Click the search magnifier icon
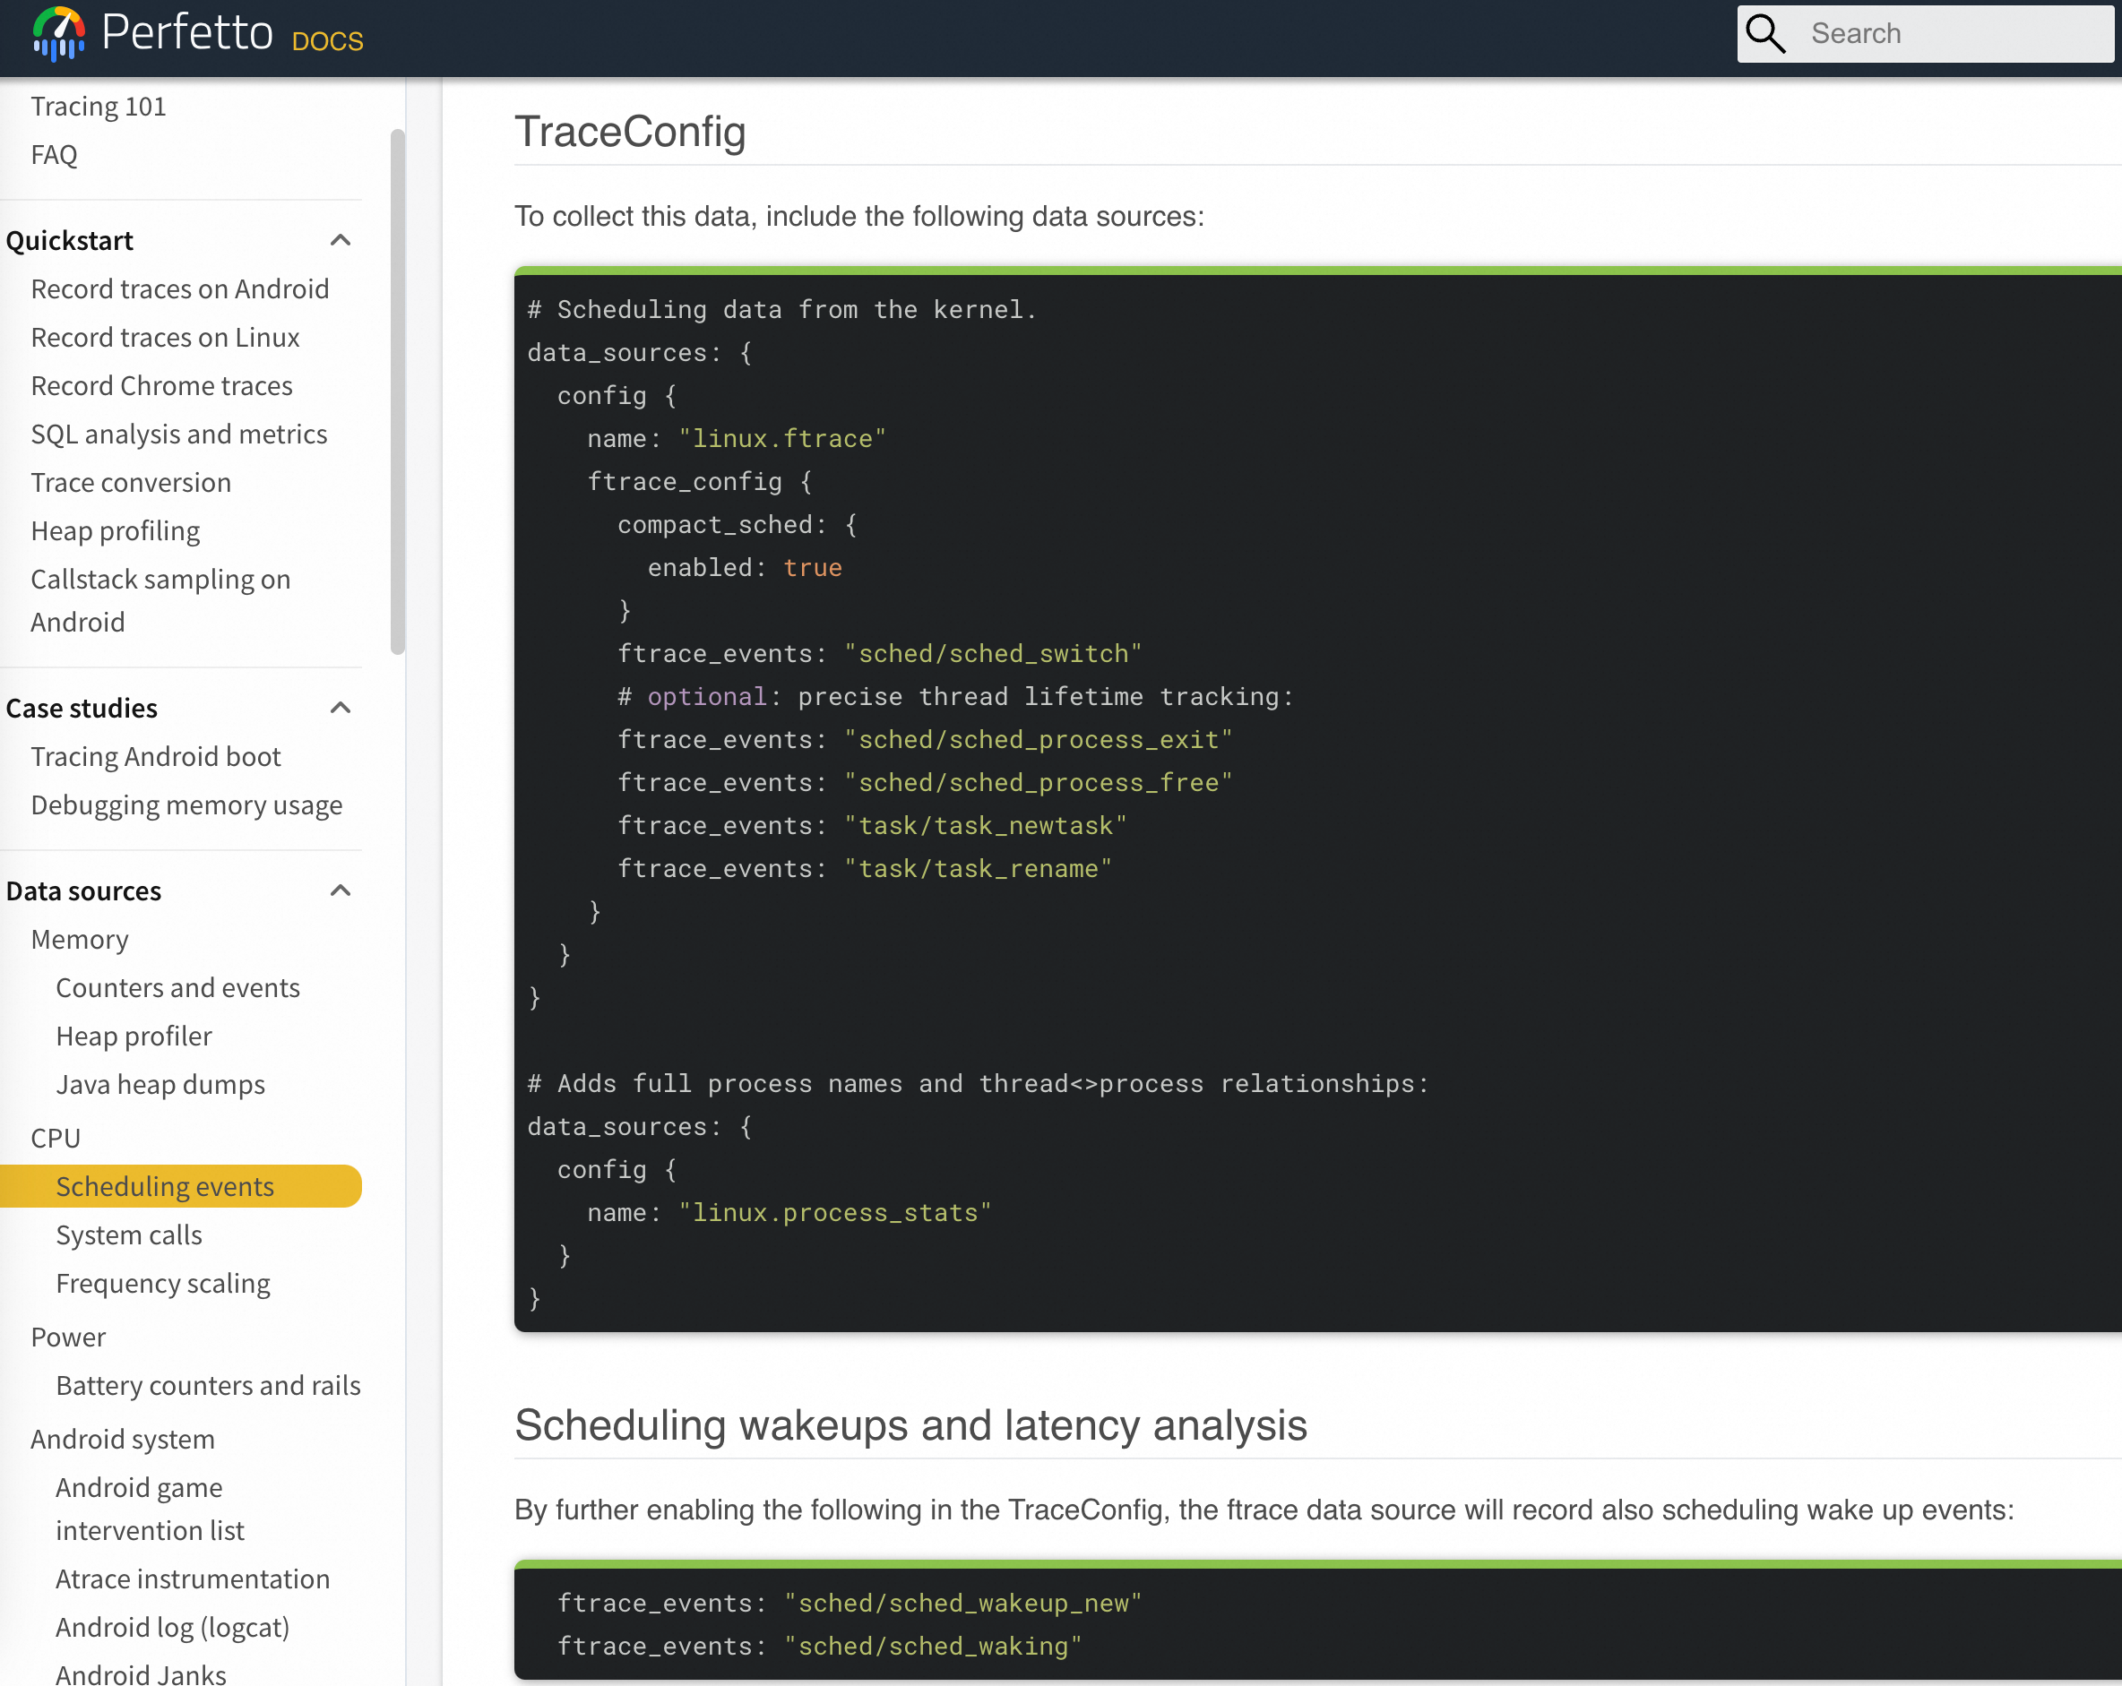The image size is (2122, 1686). pyautogui.click(x=1764, y=33)
